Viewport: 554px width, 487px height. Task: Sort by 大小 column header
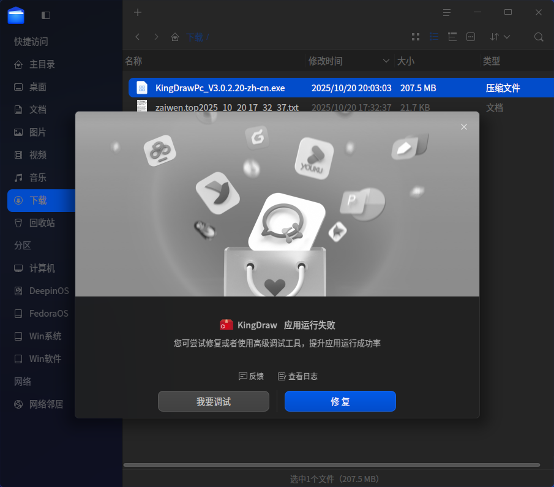[x=406, y=61]
